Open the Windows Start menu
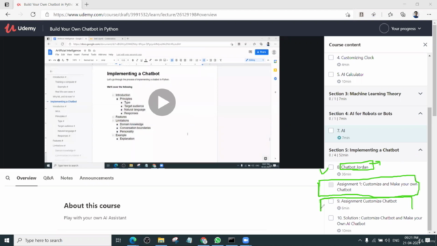The height and width of the screenshot is (246, 437). coord(7,240)
